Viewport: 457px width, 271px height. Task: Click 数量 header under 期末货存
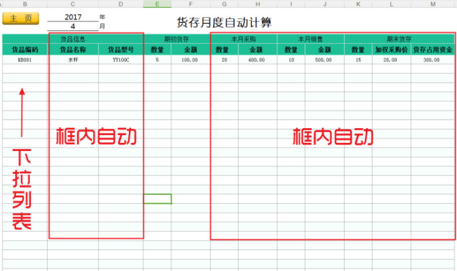point(358,50)
